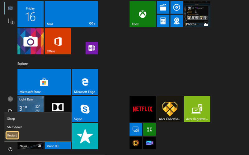
Task: Open the Maps pin tile
Action: [176, 21]
